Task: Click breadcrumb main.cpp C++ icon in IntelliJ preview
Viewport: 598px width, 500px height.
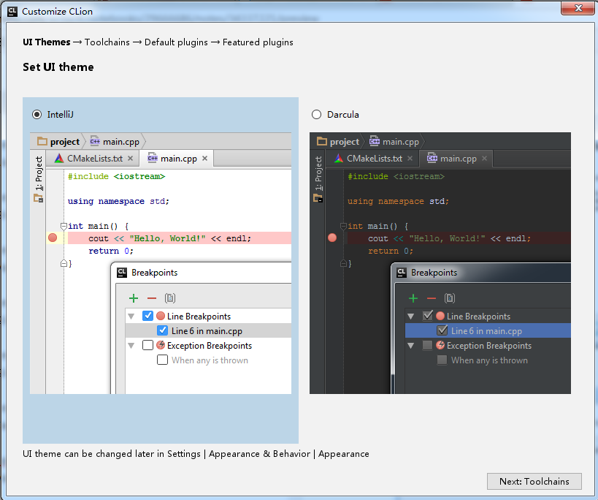Action: pyautogui.click(x=95, y=141)
